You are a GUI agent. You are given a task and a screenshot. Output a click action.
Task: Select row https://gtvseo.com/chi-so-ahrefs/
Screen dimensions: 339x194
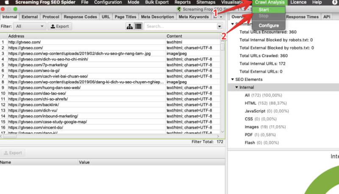pyautogui.click(x=110, y=99)
